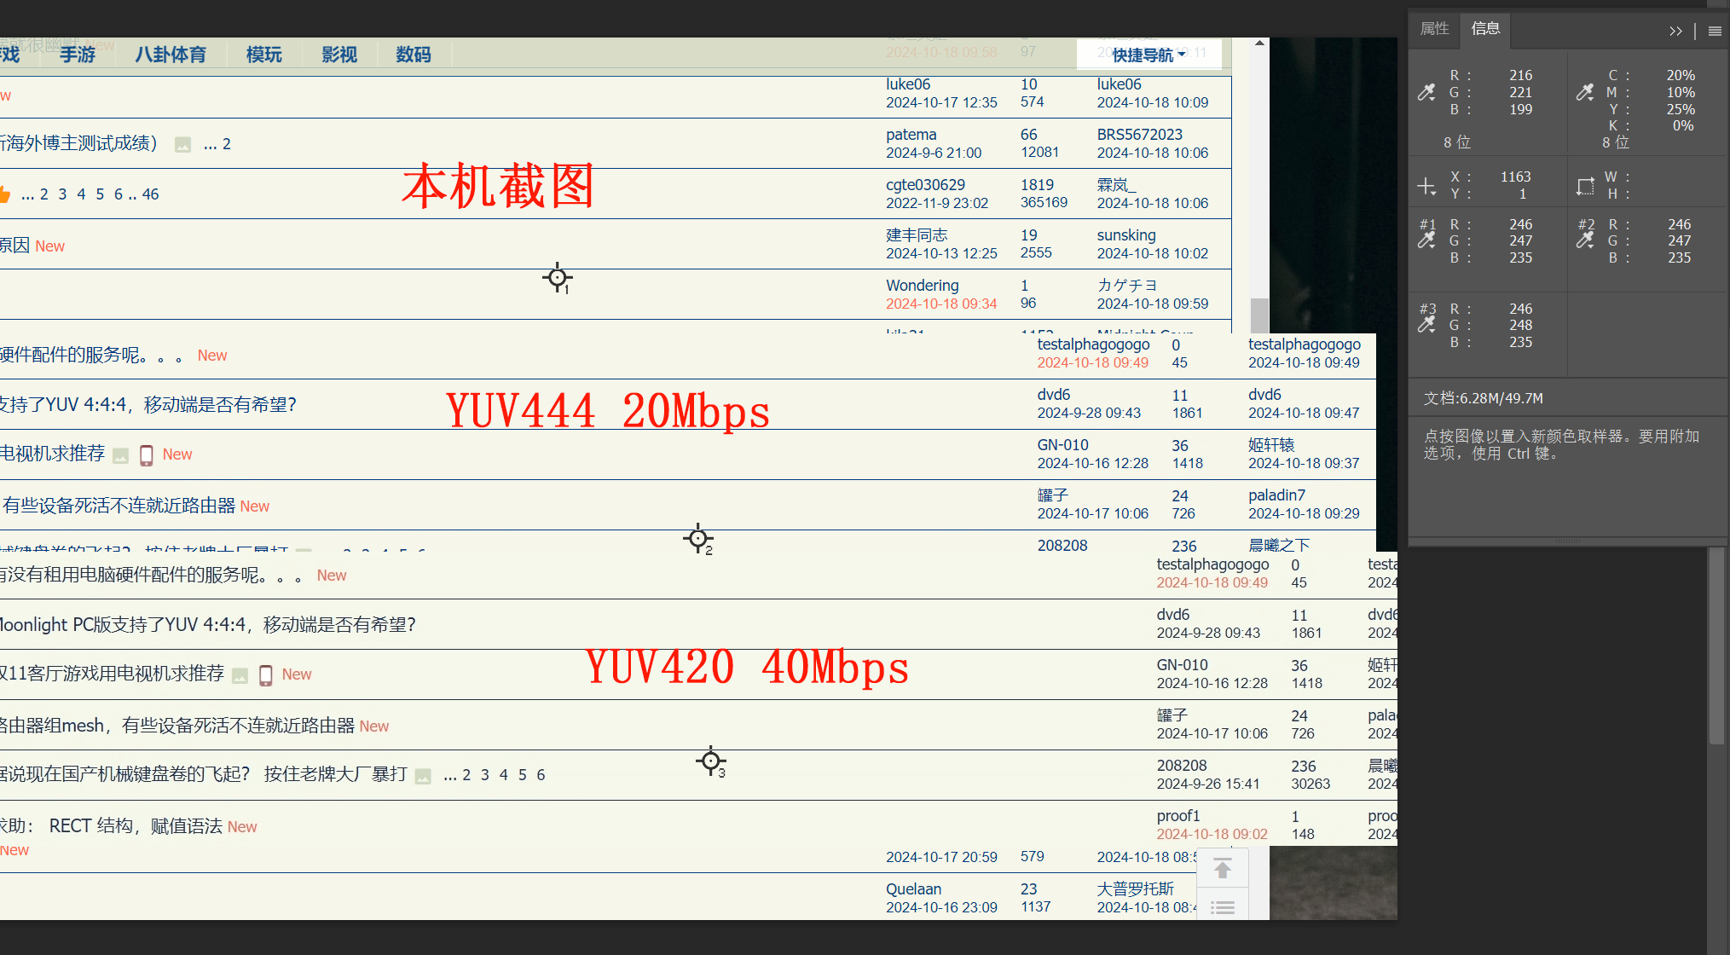Viewport: 1730px width, 955px height.
Task: Click the username patema
Action: click(911, 135)
